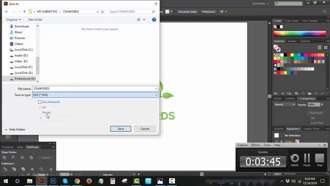Screen dimensions: 330x186
Task: Pick the white swatch in Color panel
Action: (x=282, y=27)
